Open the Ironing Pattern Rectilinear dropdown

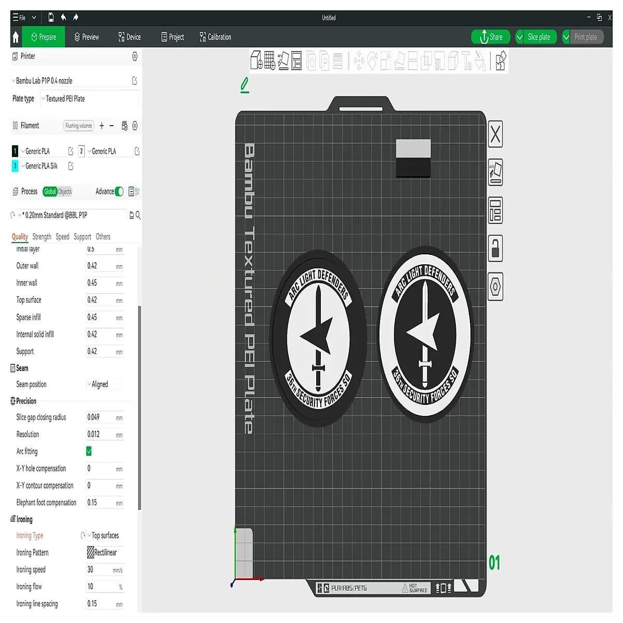[105, 552]
